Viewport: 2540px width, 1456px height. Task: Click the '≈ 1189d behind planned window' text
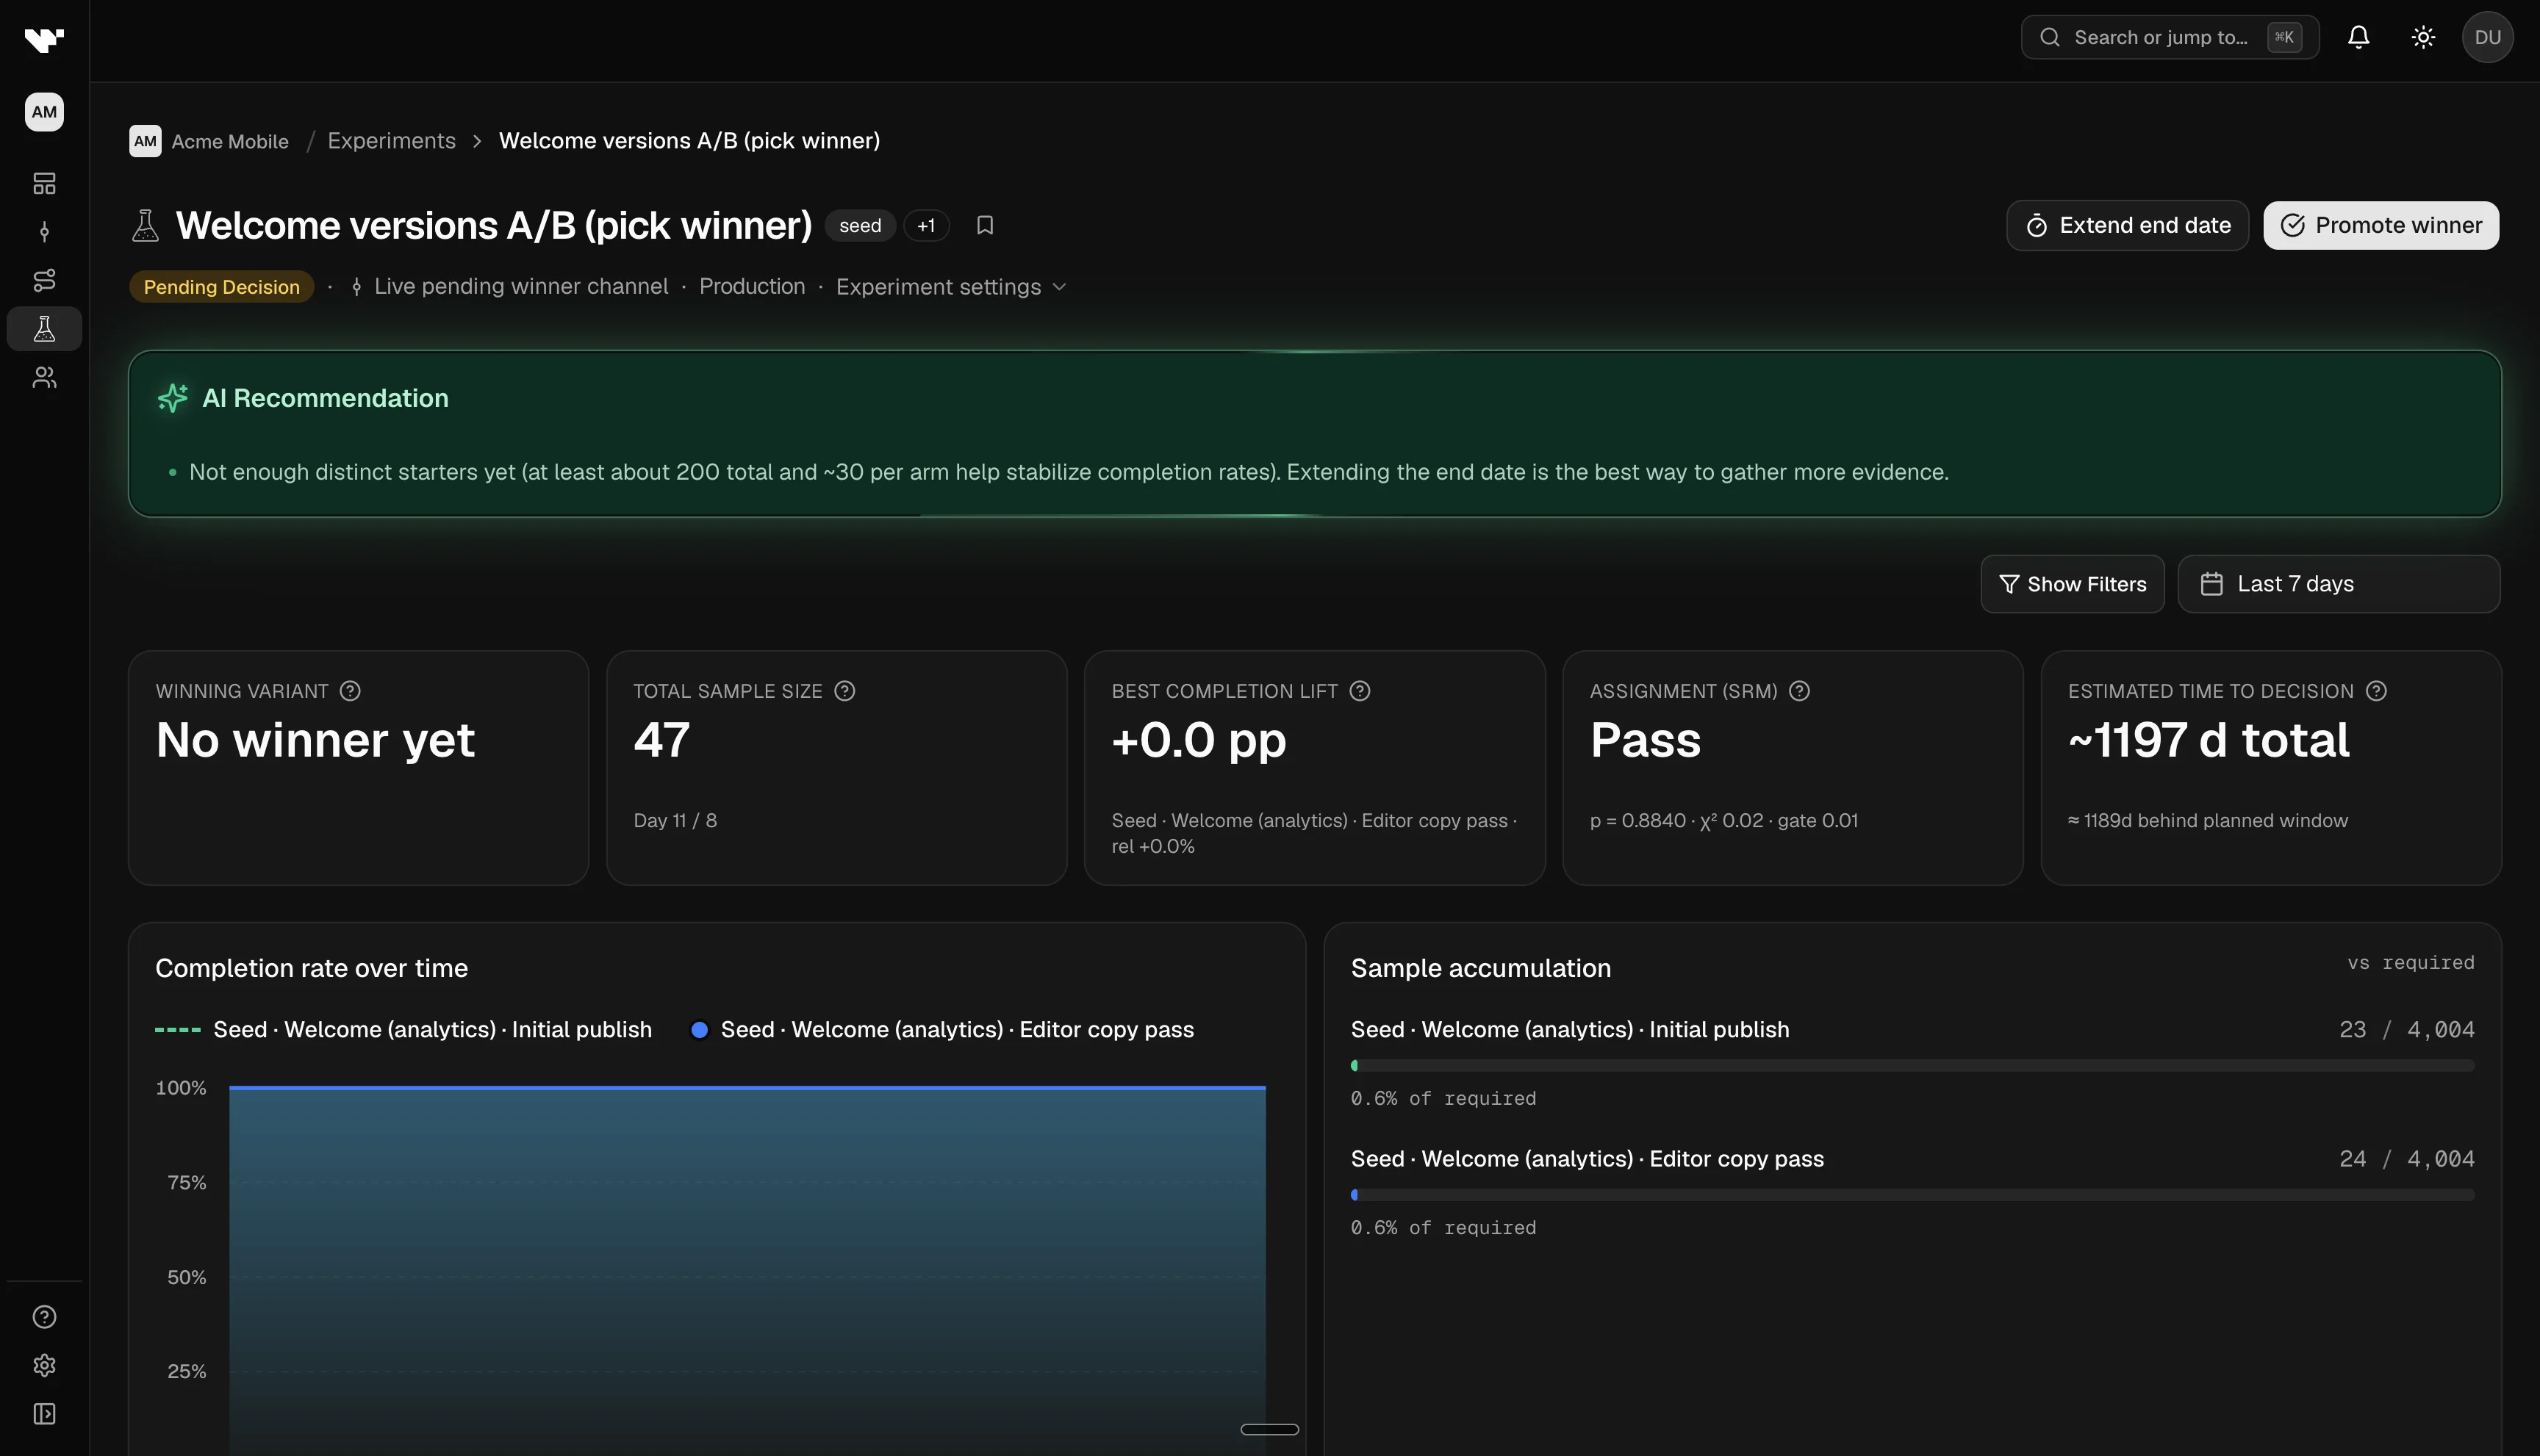pyautogui.click(x=2207, y=821)
